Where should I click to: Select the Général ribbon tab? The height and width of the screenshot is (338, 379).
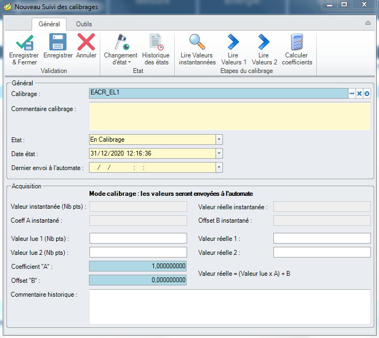[49, 24]
